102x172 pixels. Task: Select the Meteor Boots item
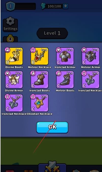(65, 80)
